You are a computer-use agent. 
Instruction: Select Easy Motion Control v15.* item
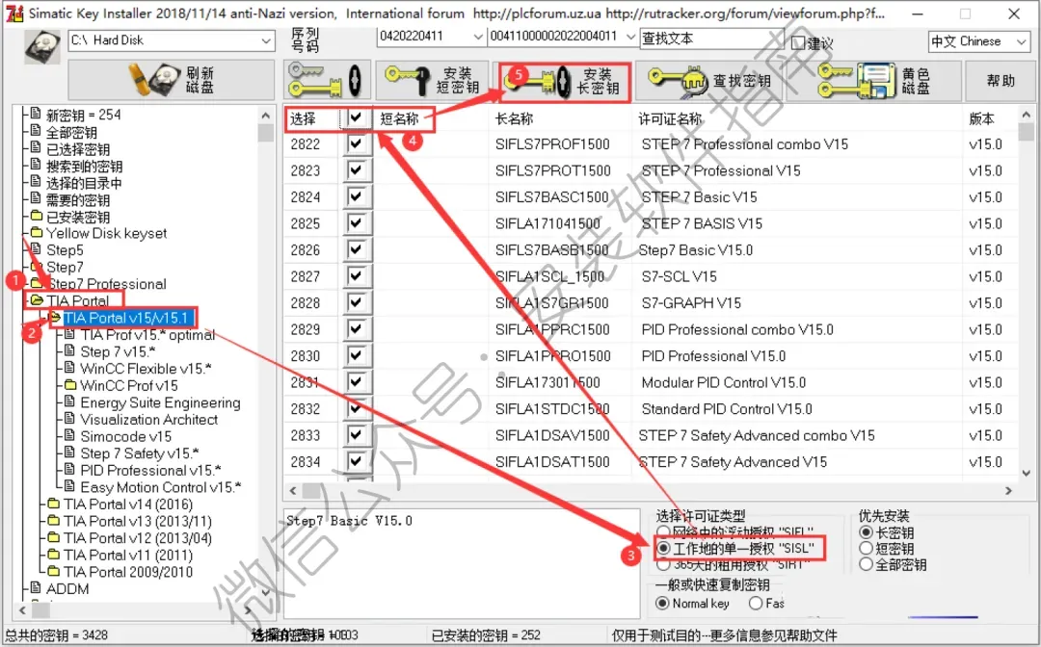point(161,487)
